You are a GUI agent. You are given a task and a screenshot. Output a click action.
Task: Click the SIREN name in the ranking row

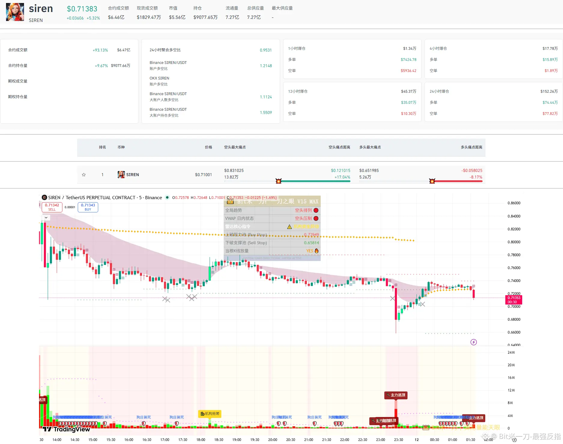132,175
